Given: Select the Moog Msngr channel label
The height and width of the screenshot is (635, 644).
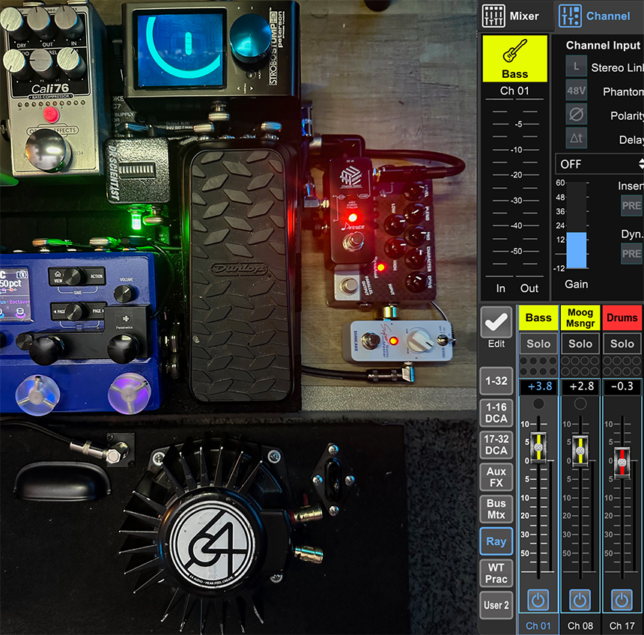Looking at the screenshot, I should (x=580, y=317).
